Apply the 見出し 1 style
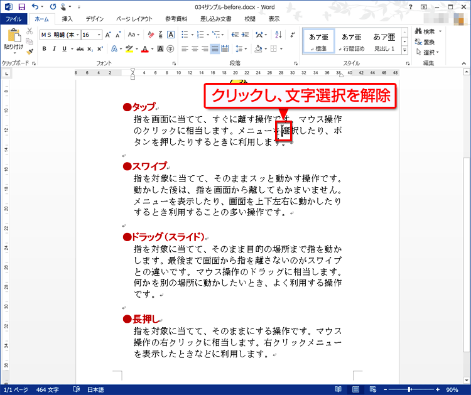The image size is (471, 395). point(384,41)
